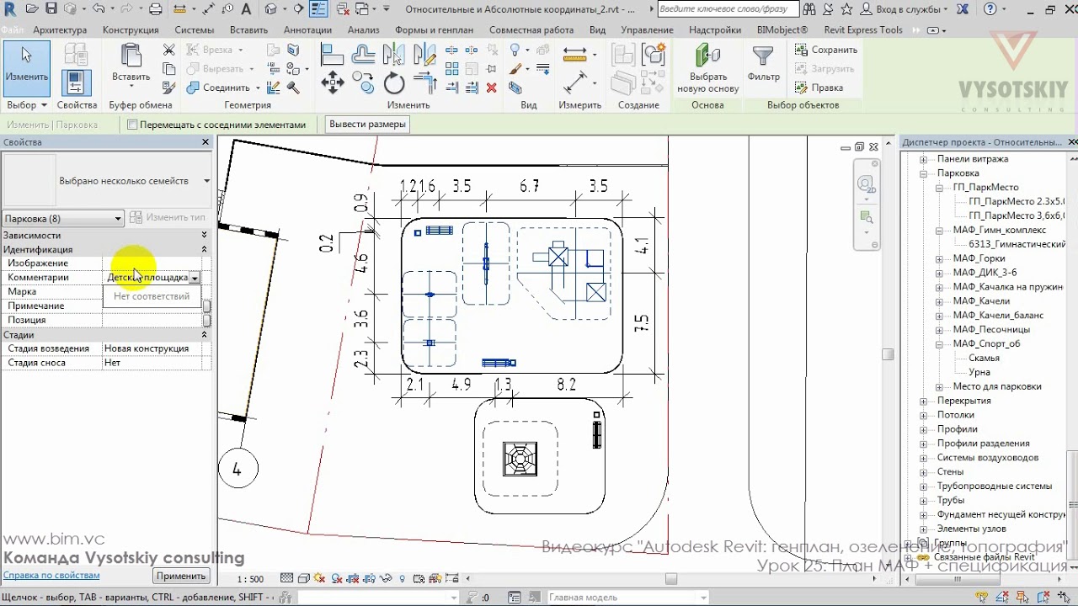
Task: Click the Trim/Extend to Corner tool
Action: [425, 82]
